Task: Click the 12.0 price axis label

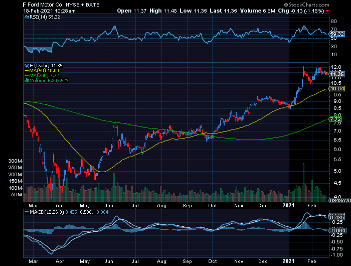Action: 336,67
